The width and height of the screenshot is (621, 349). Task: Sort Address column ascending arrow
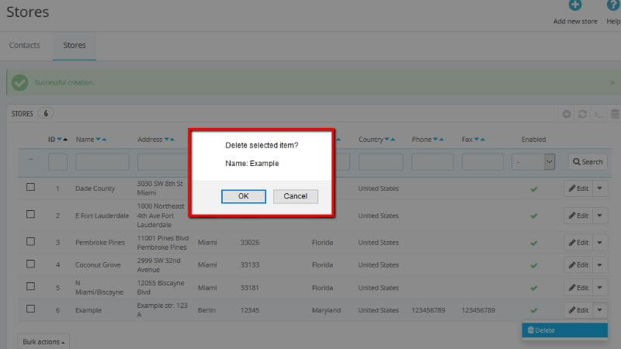point(172,140)
